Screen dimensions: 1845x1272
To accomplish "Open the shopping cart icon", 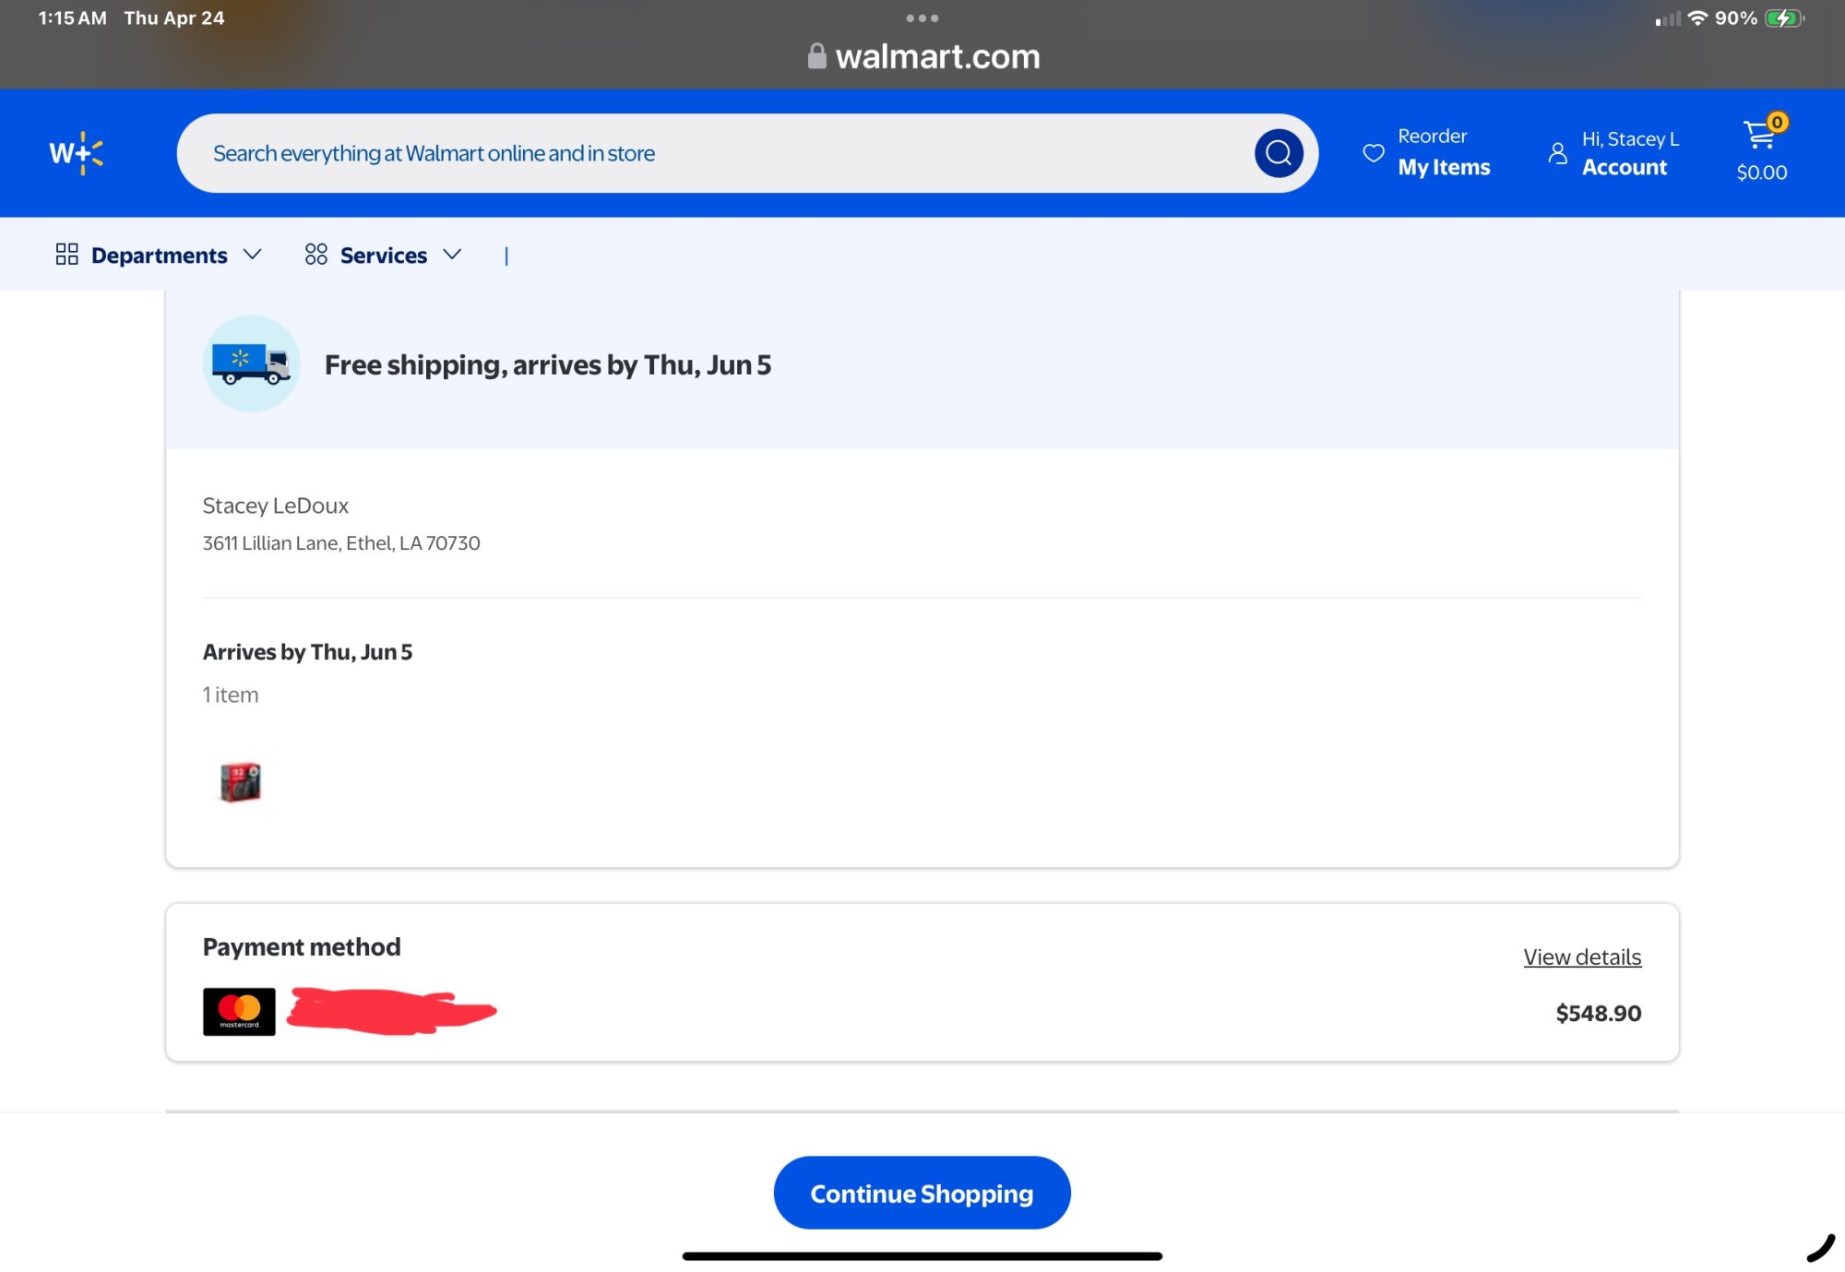I will (x=1760, y=137).
